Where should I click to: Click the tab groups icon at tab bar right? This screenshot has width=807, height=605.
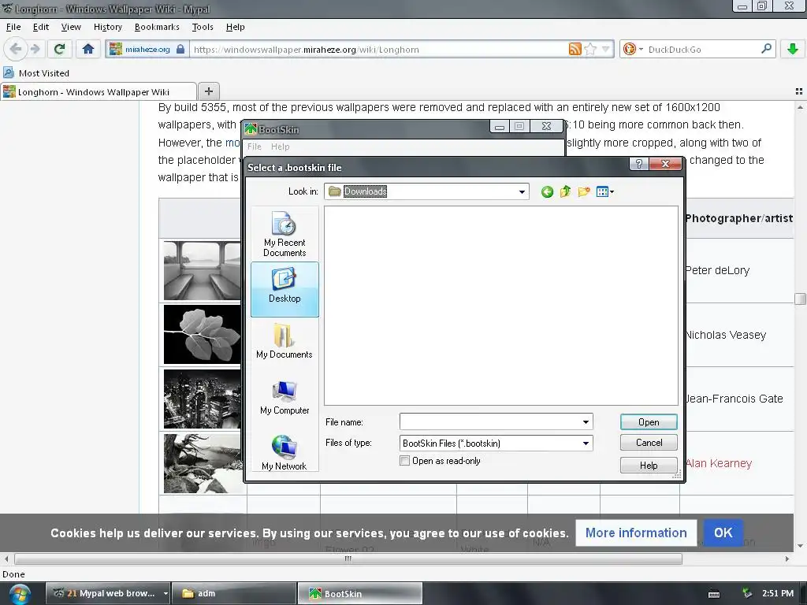(x=799, y=91)
